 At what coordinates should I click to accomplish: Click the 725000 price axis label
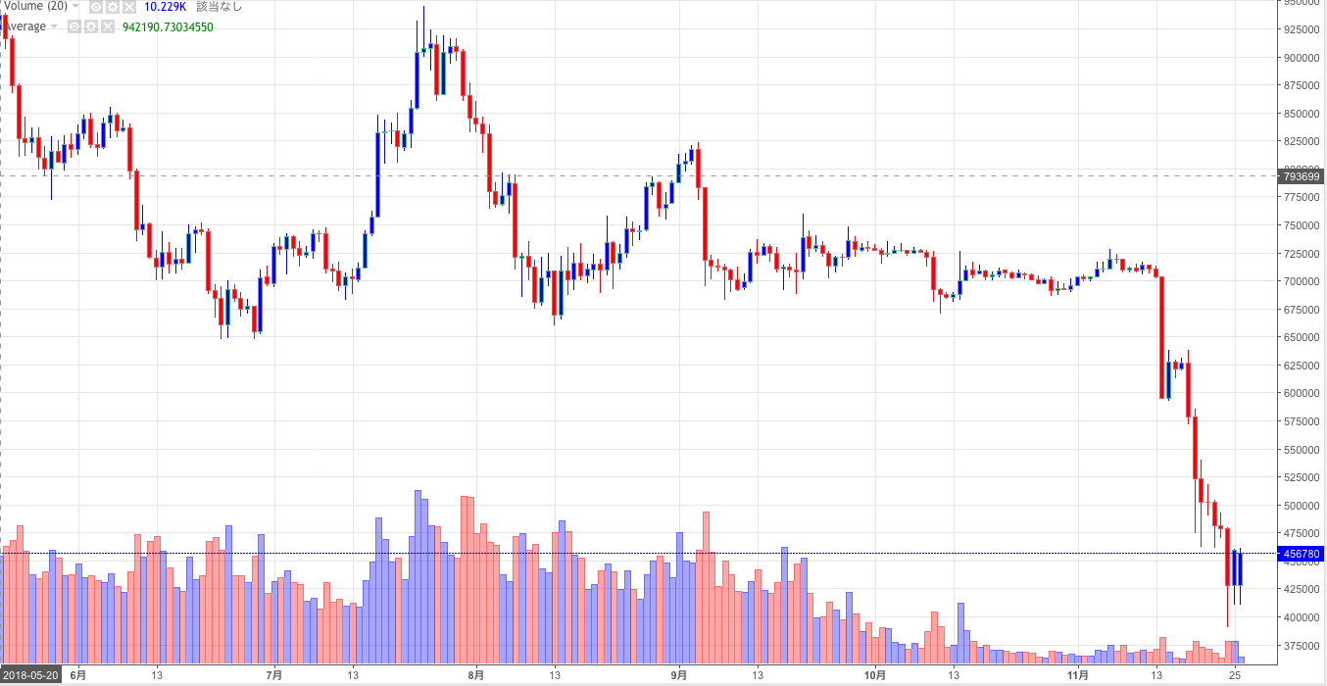coord(1302,254)
